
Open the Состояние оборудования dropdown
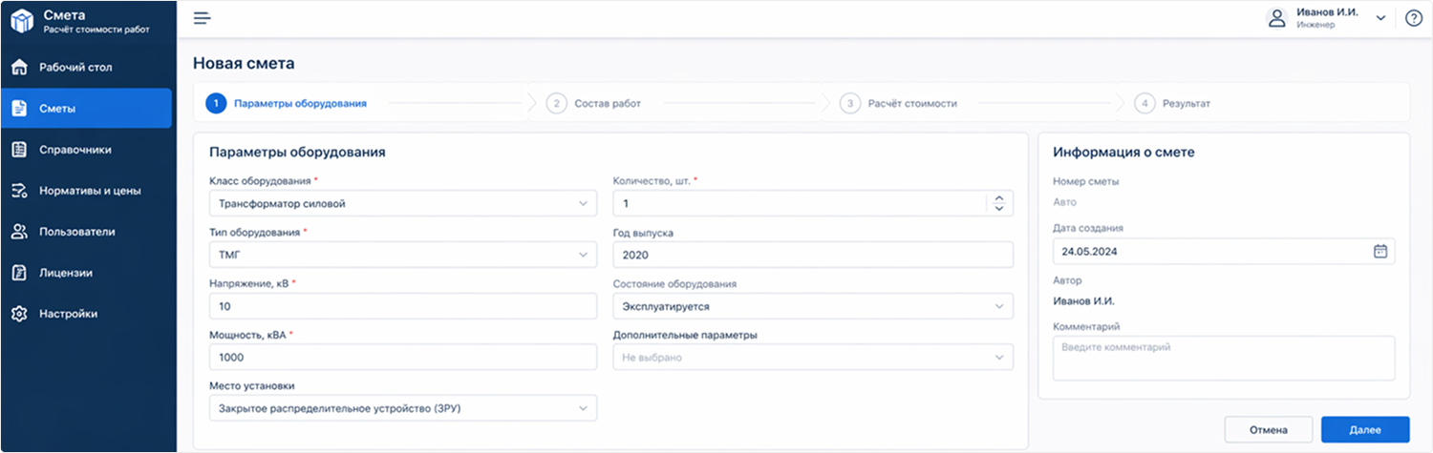point(812,306)
